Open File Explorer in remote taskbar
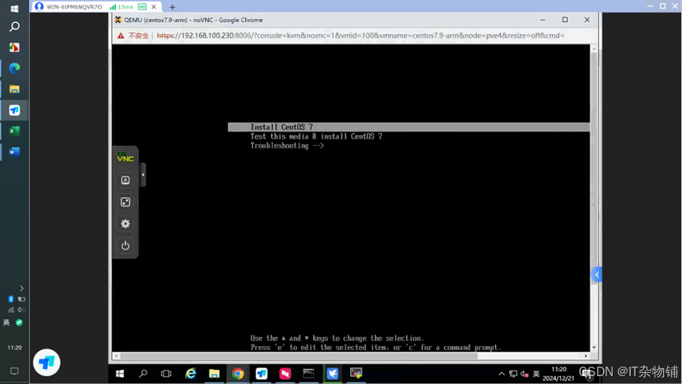Image resolution: width=682 pixels, height=384 pixels. pyautogui.click(x=214, y=374)
